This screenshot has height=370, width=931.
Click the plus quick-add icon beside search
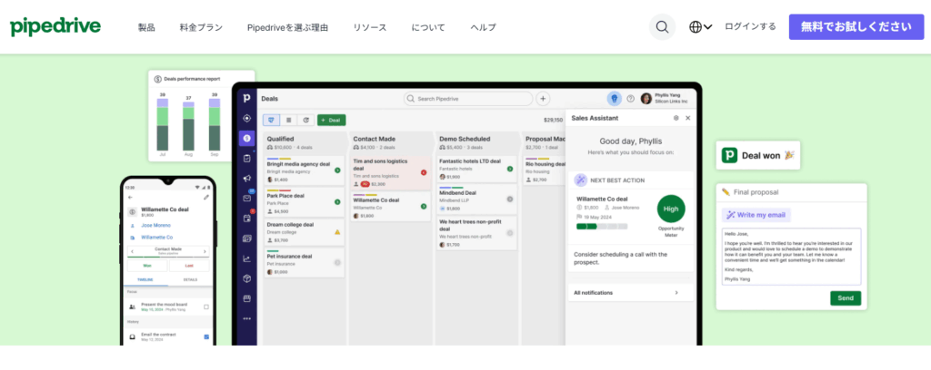543,99
